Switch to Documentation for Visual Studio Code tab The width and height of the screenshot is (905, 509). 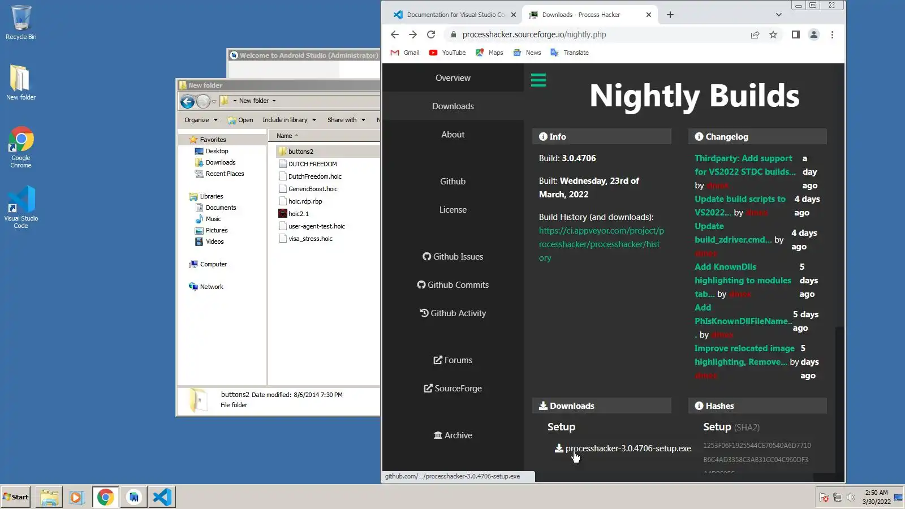[455, 15]
